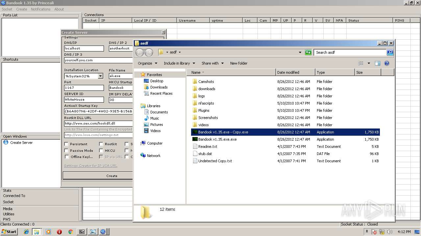This screenshot has width=421, height=236.
Task: Click the search magnifier icon
Action: [390, 52]
